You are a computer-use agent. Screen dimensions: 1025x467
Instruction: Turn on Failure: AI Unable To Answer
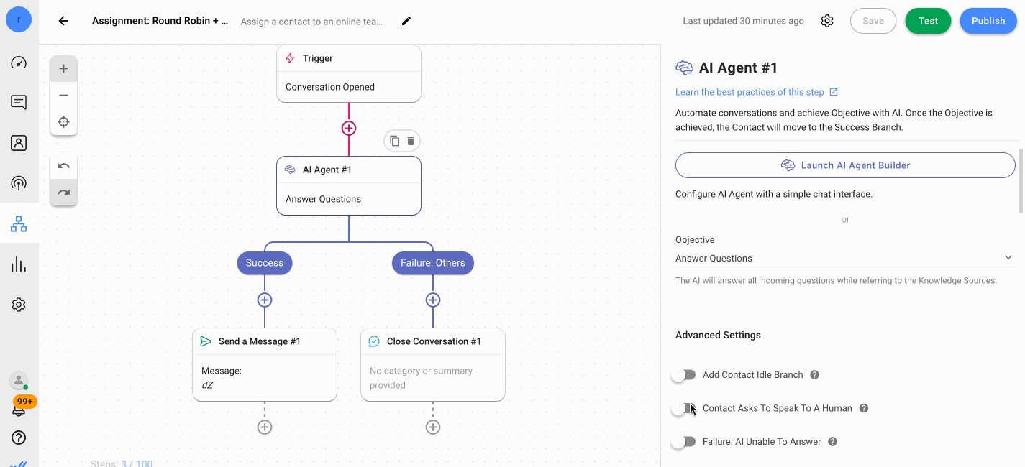coord(683,442)
